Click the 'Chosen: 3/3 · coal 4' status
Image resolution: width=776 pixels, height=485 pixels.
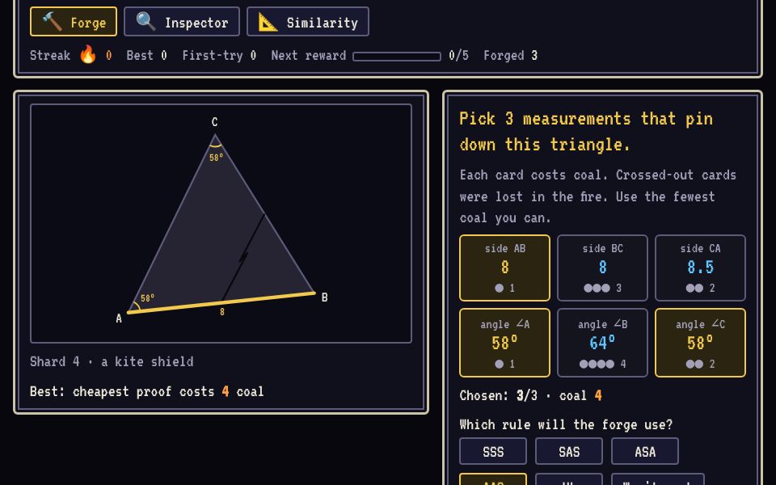pos(530,395)
